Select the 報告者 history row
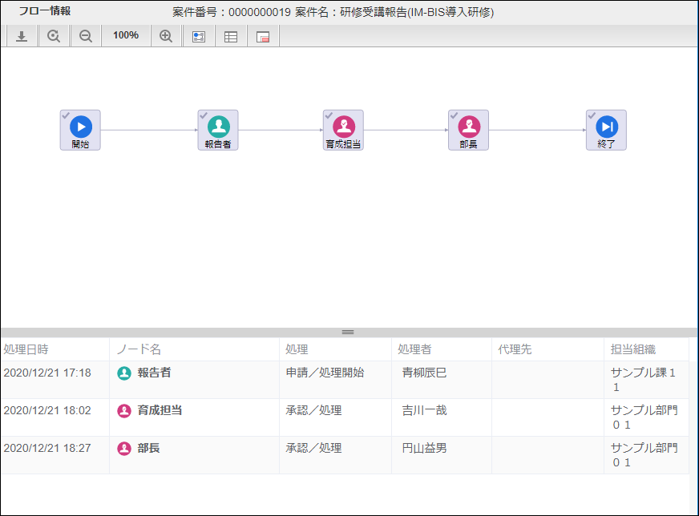 coord(345,379)
